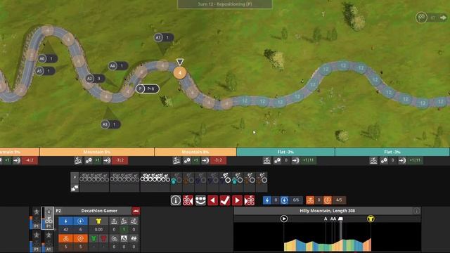Click cyclist icon under first Flat segment
The image size is (450, 253).
pos(266,161)
